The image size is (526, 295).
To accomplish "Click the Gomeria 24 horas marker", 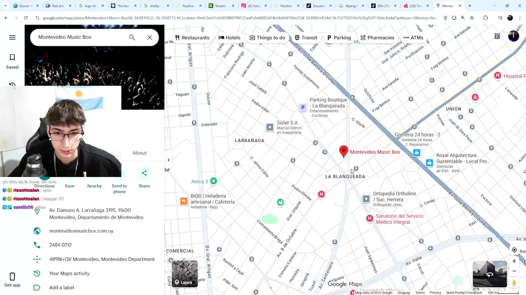I will [417, 153].
